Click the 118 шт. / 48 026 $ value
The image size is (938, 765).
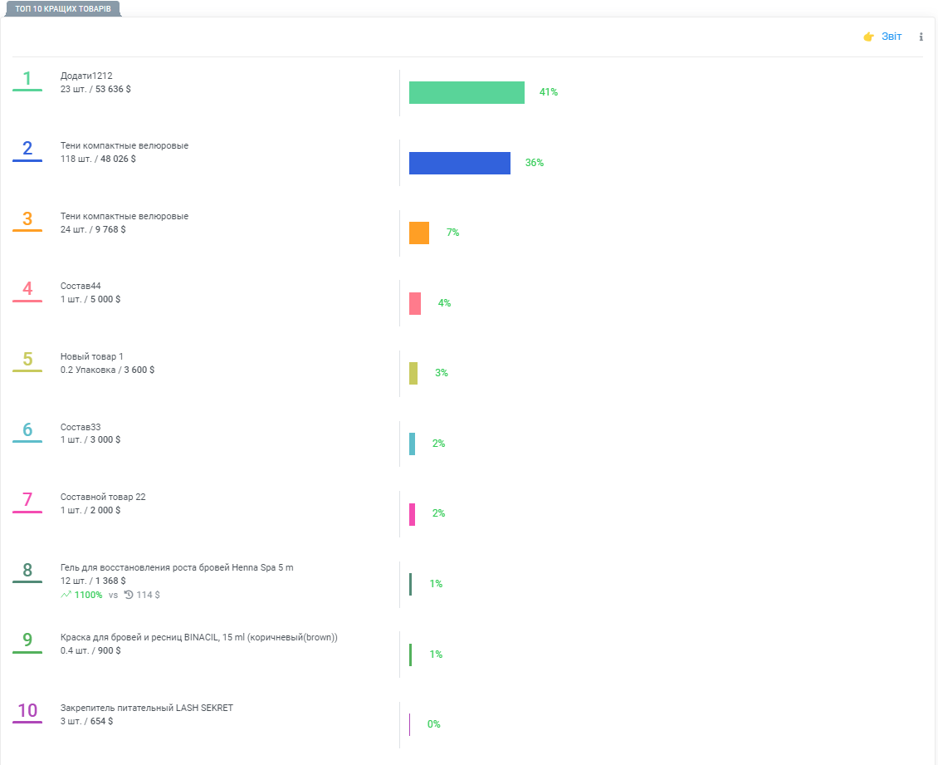[x=98, y=159]
